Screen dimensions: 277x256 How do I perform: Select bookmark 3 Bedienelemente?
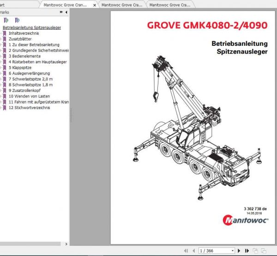(24, 56)
